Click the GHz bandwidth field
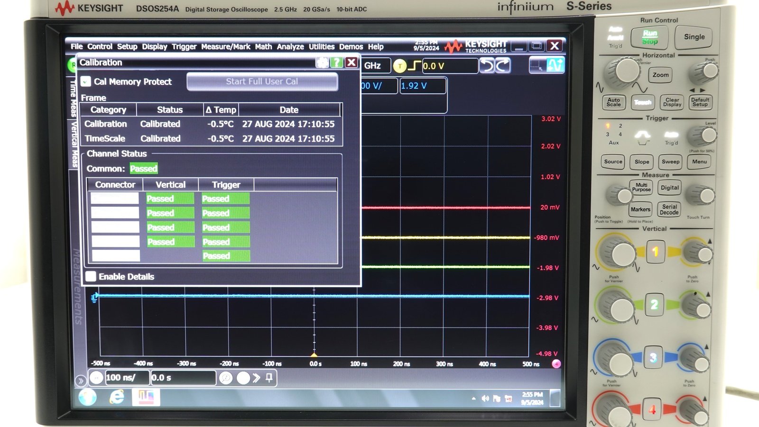 click(376, 66)
